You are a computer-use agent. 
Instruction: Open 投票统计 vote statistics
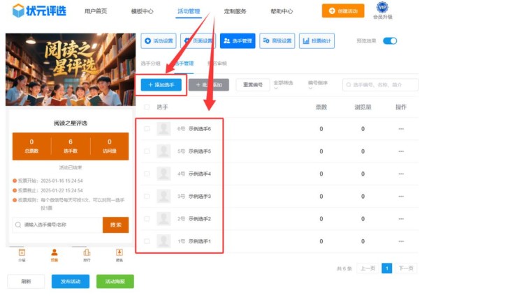[x=317, y=41]
